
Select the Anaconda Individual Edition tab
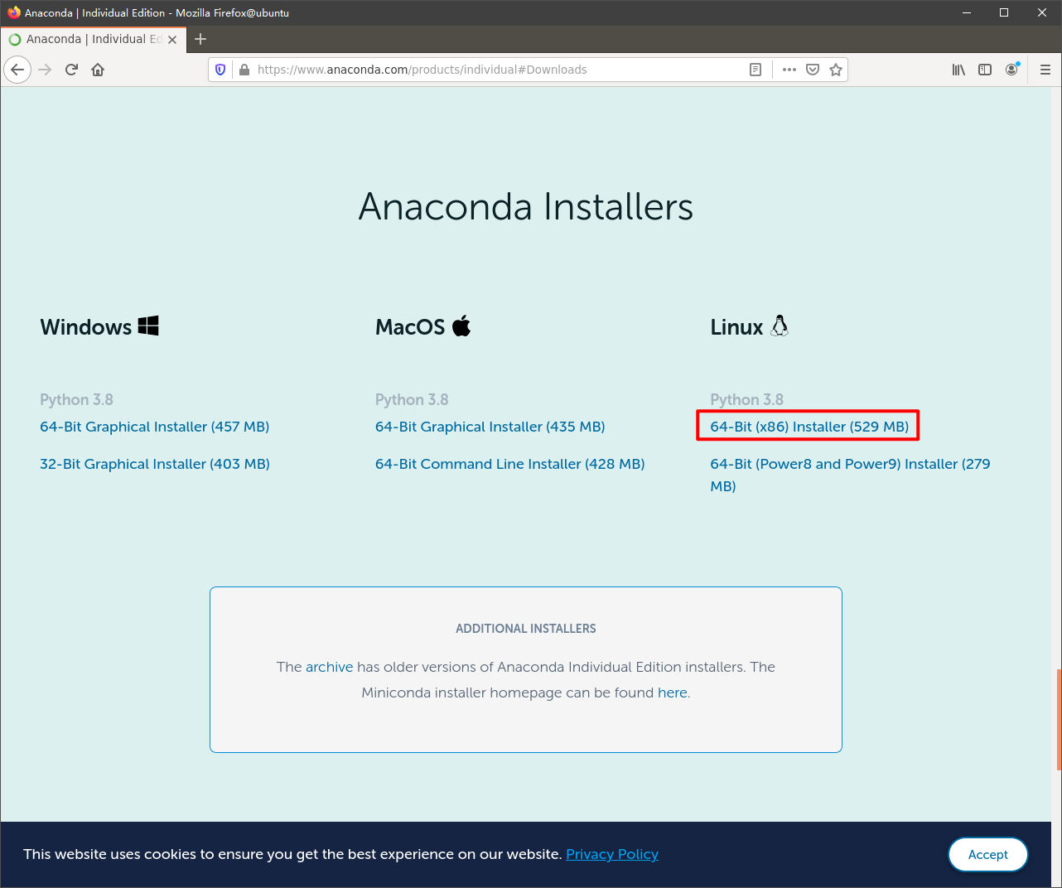click(94, 39)
